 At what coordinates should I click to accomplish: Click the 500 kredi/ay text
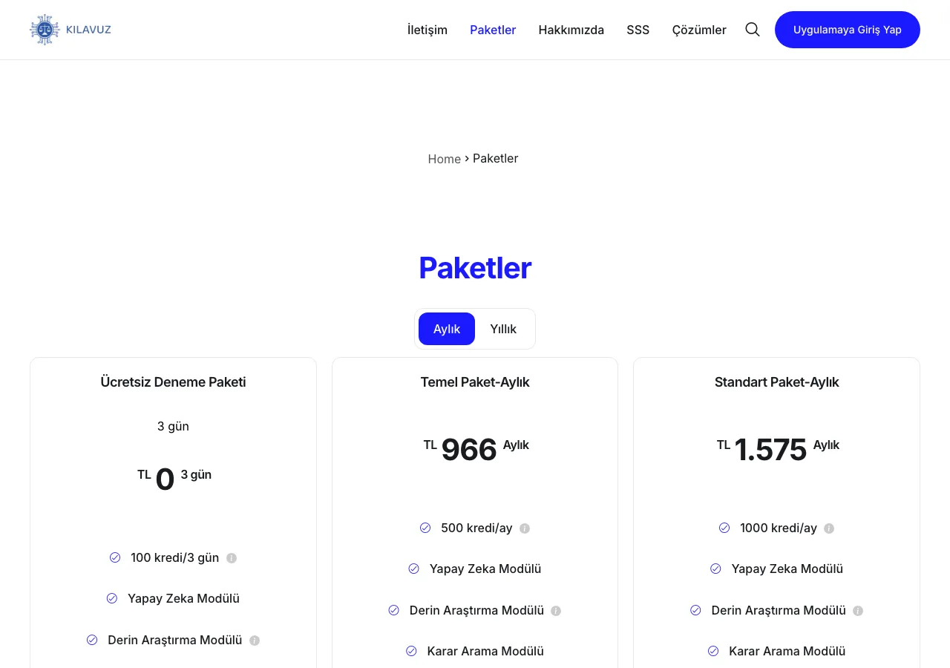pos(476,528)
